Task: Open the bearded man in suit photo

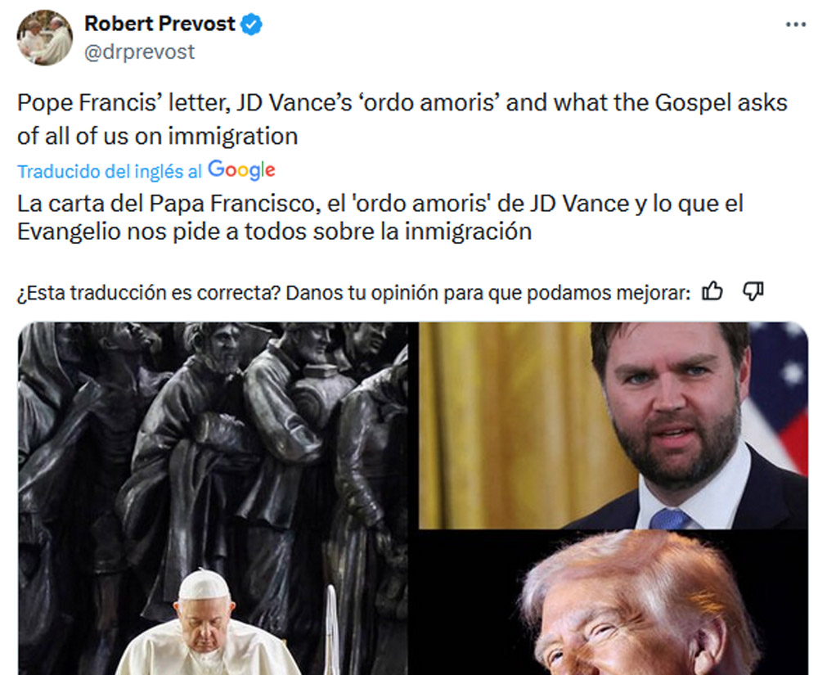Action: tap(613, 425)
